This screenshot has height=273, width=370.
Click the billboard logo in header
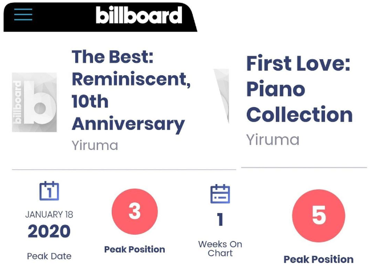[x=139, y=15]
